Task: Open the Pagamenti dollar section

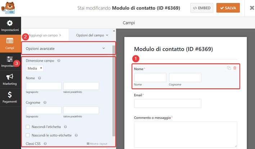Action: [x=10, y=97]
